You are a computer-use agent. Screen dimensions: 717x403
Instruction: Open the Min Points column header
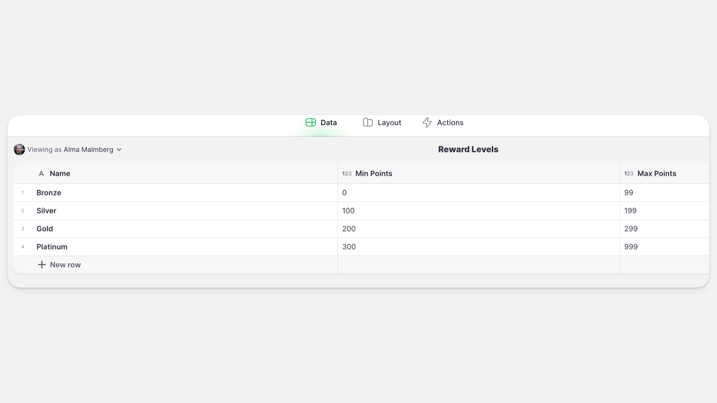point(374,173)
